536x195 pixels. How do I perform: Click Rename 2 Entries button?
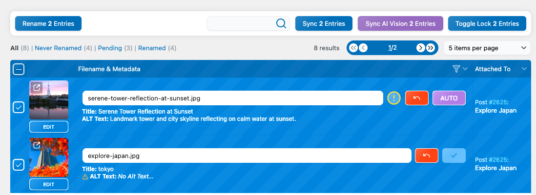pos(48,23)
